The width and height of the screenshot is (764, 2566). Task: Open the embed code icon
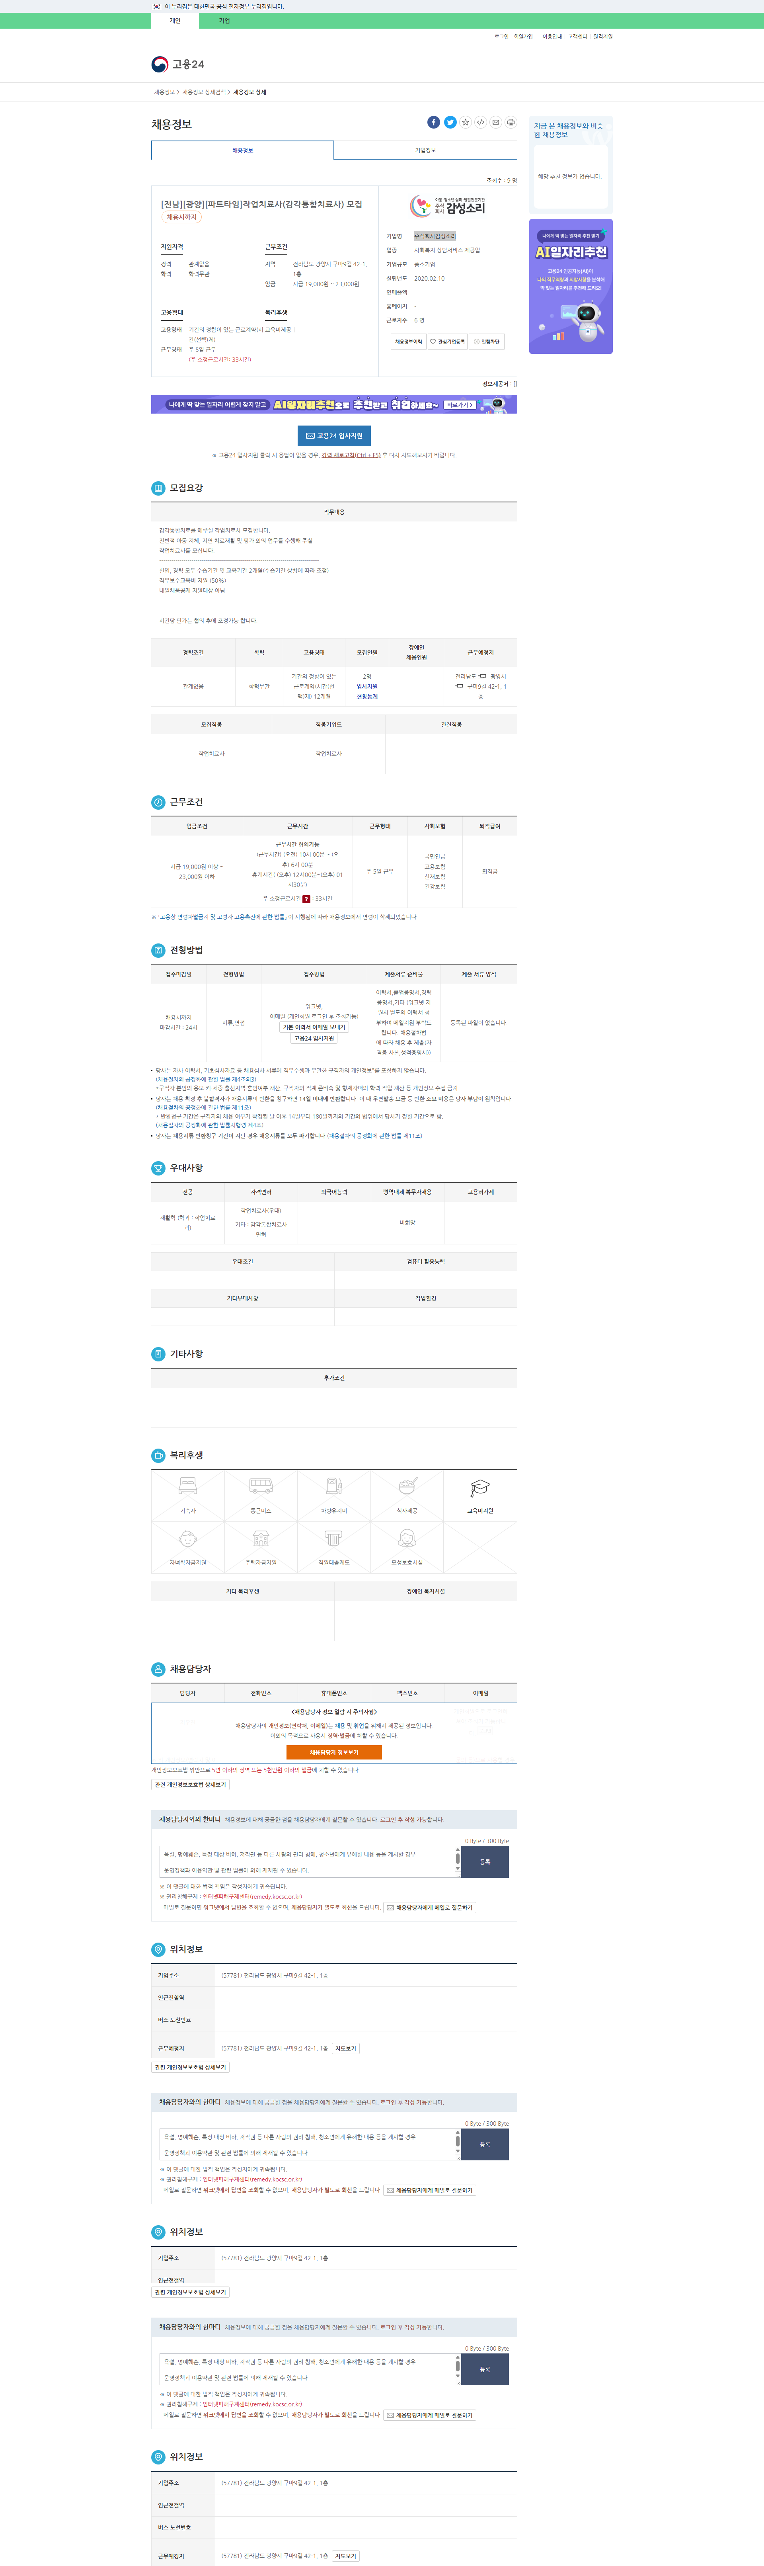480,123
